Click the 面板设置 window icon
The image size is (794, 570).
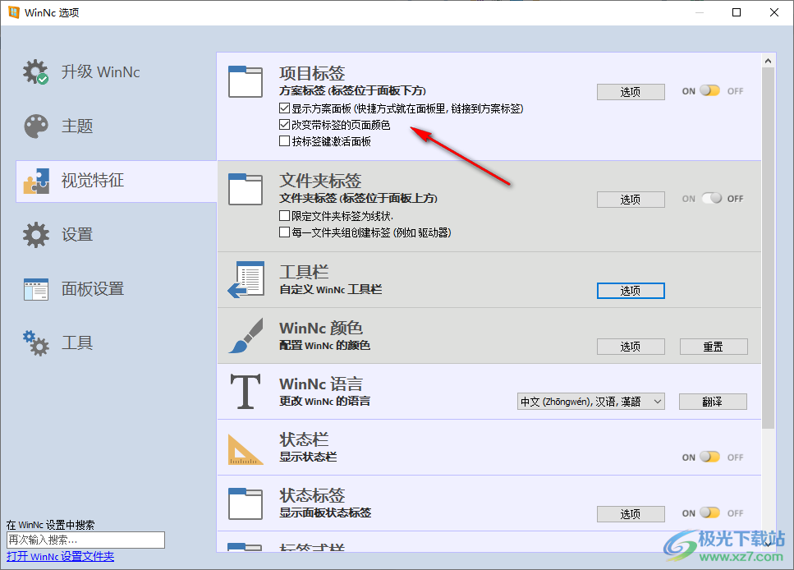coord(36,289)
